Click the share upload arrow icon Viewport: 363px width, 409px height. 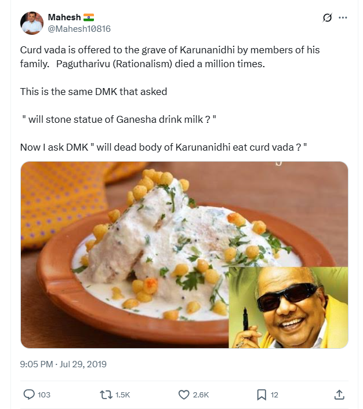point(340,395)
